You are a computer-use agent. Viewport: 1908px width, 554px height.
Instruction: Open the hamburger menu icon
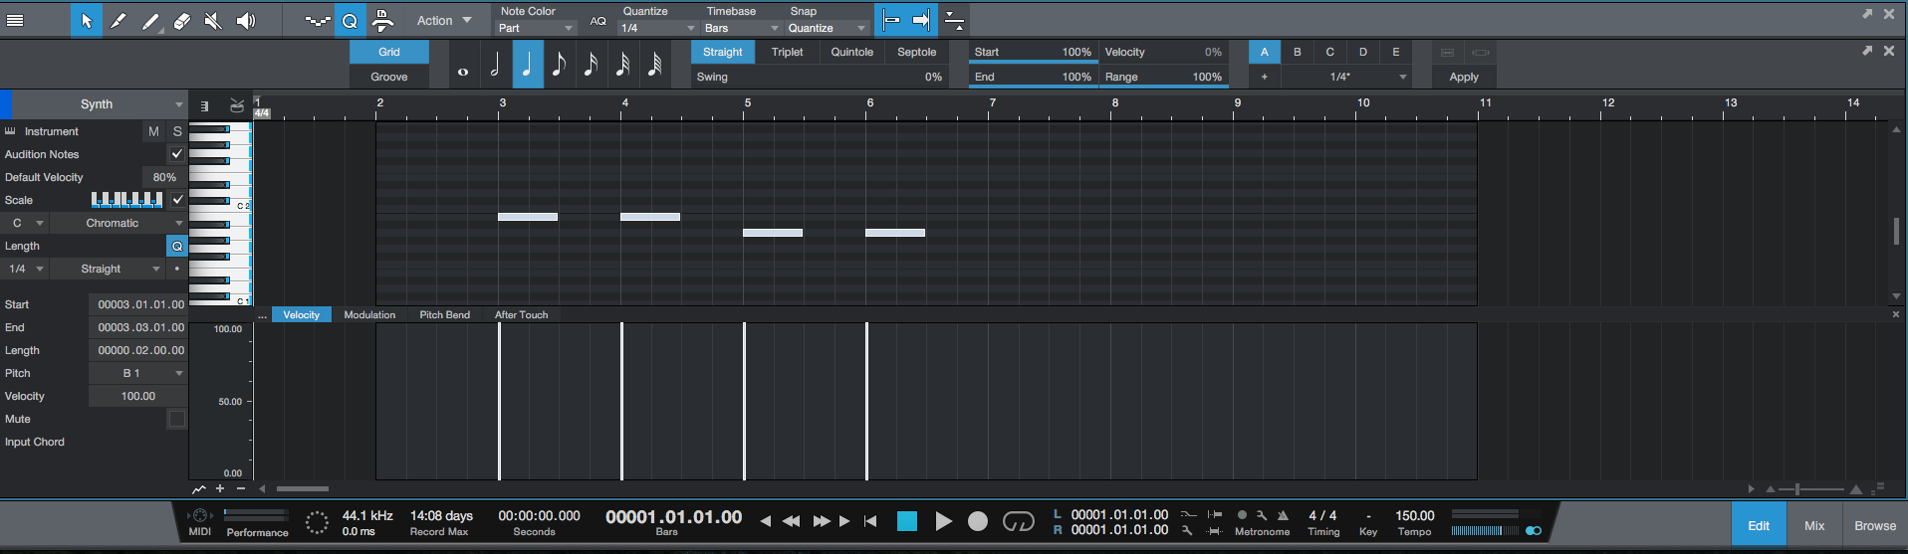tap(15, 20)
